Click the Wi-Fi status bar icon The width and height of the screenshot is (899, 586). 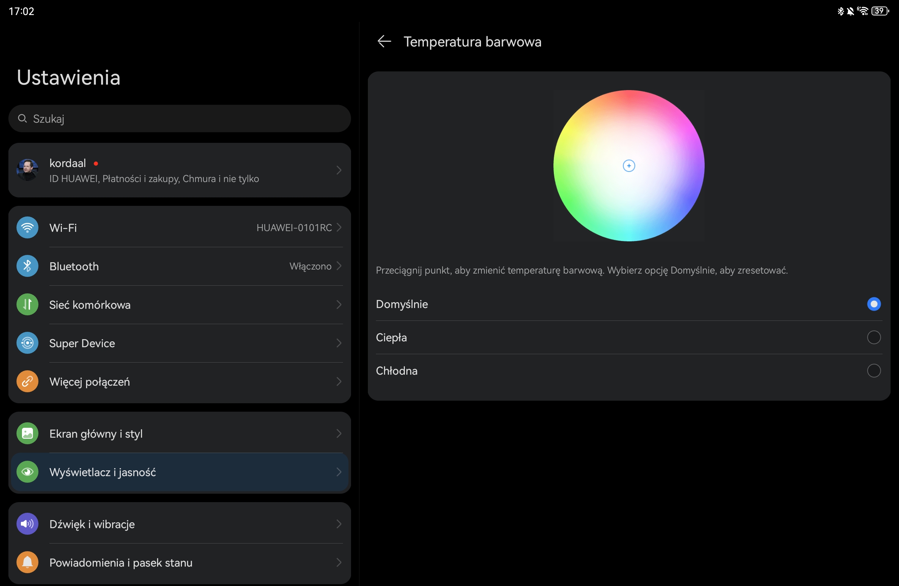[862, 11]
